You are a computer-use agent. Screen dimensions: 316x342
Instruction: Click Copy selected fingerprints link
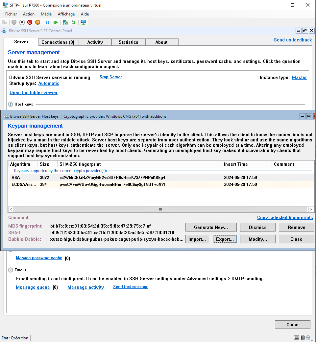click(285, 217)
